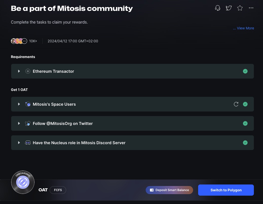Click the Ethereum Transactor target icon
263x204 pixels.
point(28,71)
